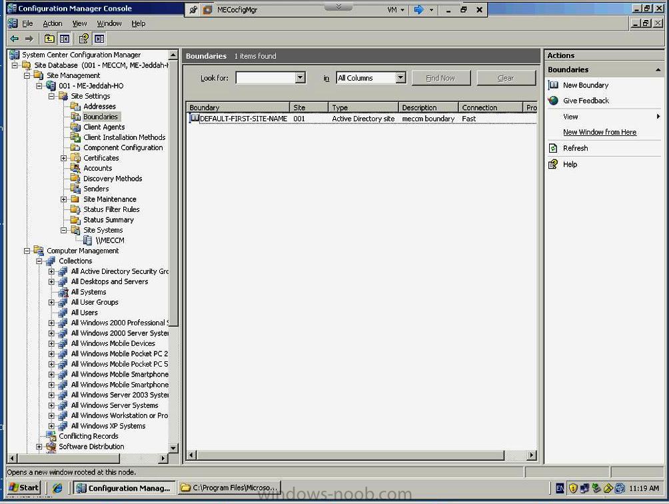
Task: Select the Client Installation Methods icon
Action: click(x=75, y=137)
